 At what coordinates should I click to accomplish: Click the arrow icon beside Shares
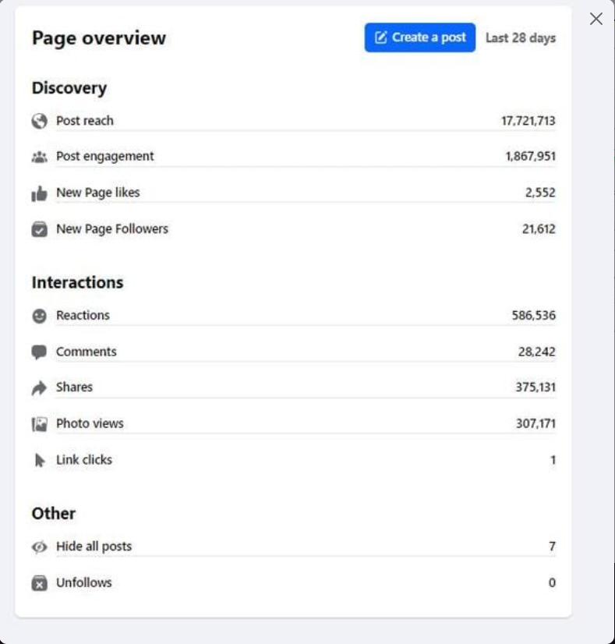[x=39, y=387]
